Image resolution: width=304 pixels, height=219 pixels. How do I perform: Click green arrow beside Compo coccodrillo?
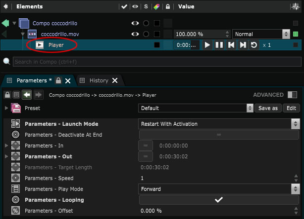point(5,23)
